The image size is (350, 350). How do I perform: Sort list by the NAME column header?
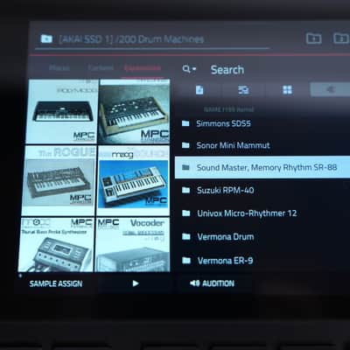(x=228, y=109)
